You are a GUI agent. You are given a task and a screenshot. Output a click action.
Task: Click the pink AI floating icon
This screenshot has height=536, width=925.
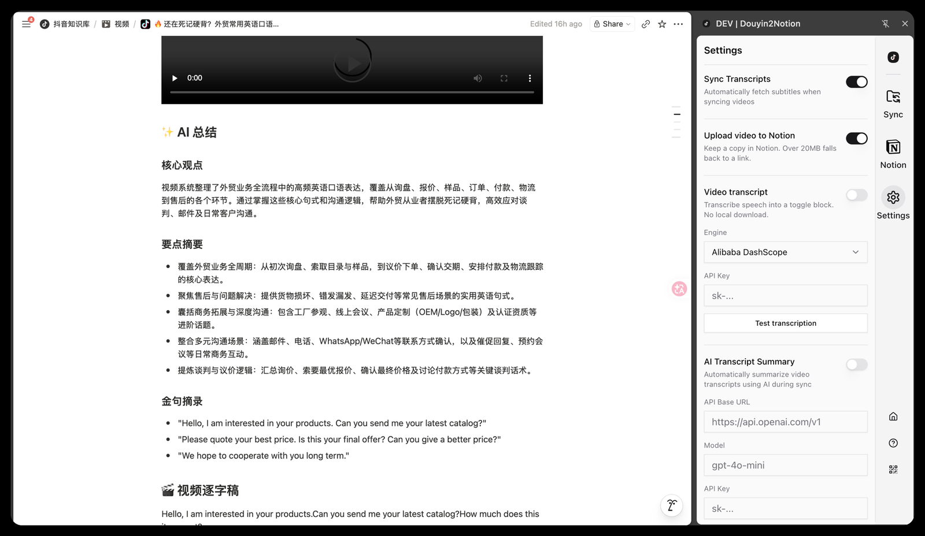[x=679, y=289]
